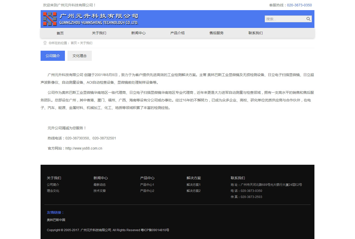Click the Yuansheng company logo
Viewport: 355px width, 239px height.
(x=91, y=19)
